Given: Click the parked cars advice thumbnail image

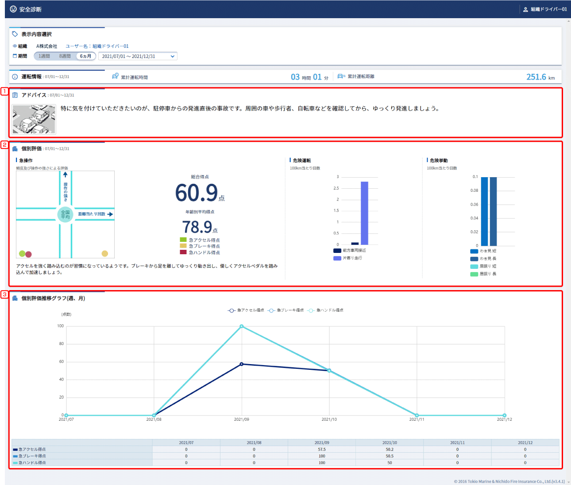Looking at the screenshot, I should click(34, 119).
